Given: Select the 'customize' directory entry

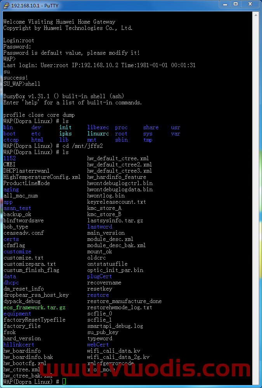Looking at the screenshot, I should (17, 251).
